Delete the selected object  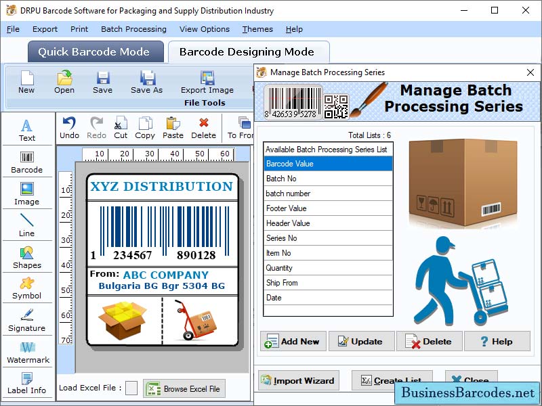point(203,125)
